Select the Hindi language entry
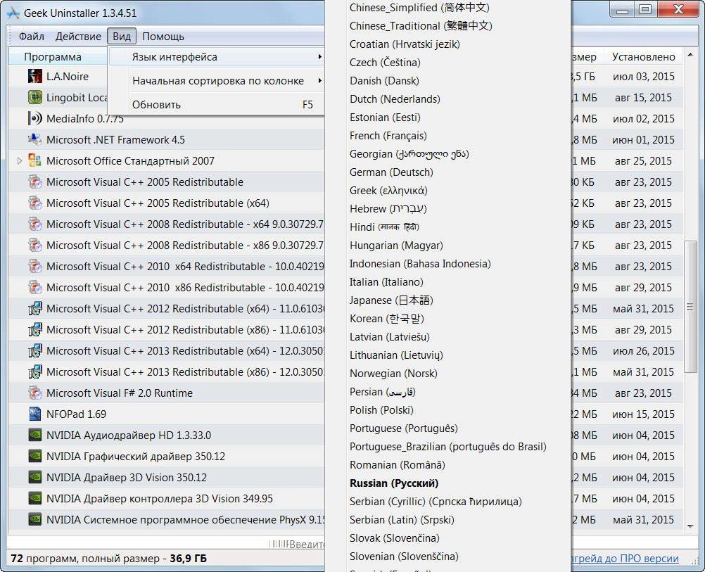Image resolution: width=705 pixels, height=572 pixels. (x=384, y=227)
